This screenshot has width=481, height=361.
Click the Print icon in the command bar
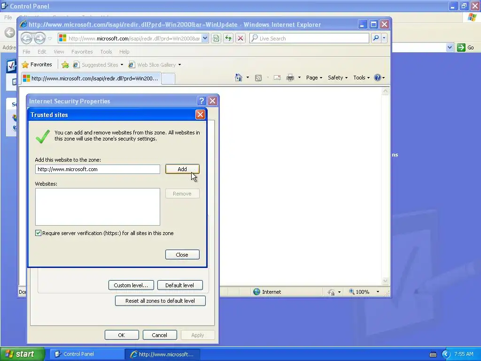pyautogui.click(x=290, y=78)
